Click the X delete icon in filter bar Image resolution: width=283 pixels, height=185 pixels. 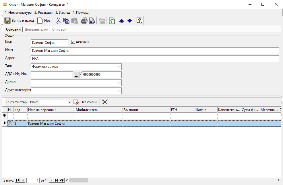tap(105, 102)
